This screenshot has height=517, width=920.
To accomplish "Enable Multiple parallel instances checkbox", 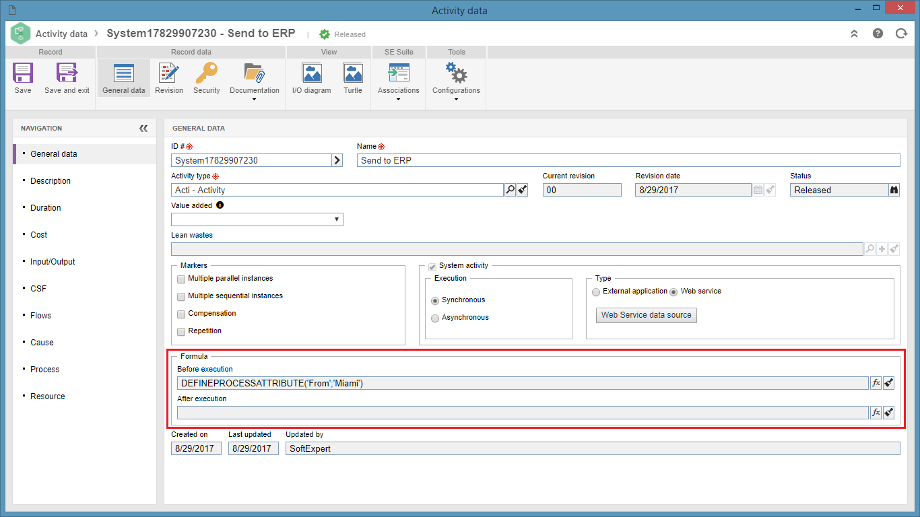I will (x=180, y=279).
